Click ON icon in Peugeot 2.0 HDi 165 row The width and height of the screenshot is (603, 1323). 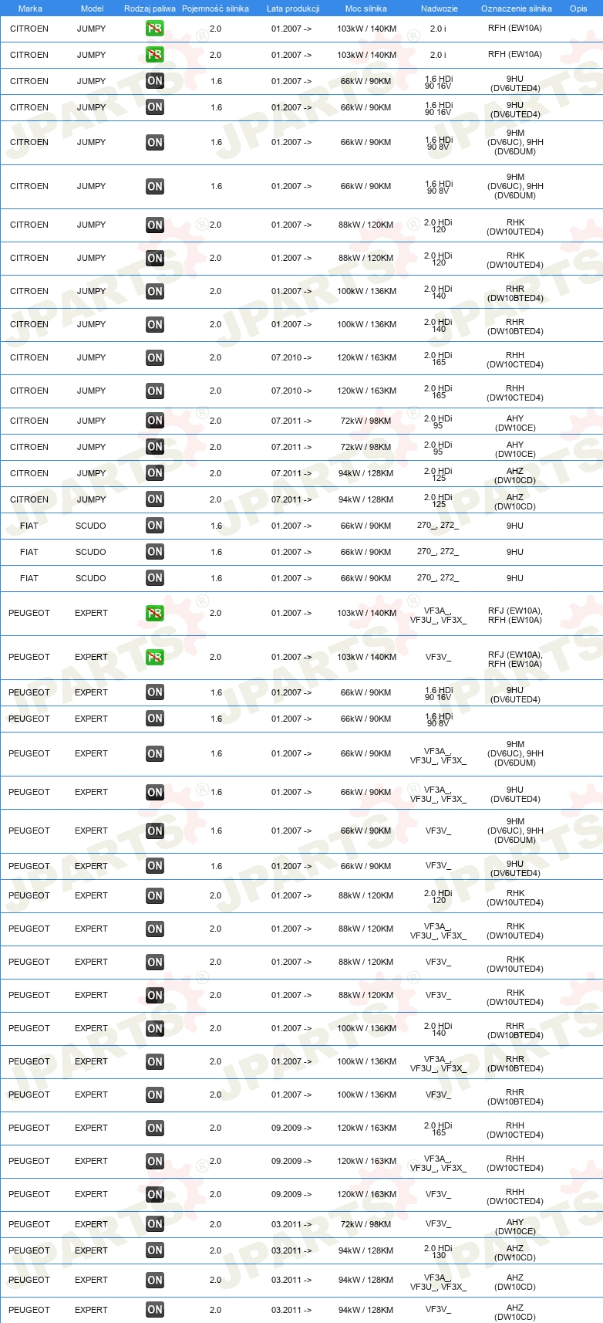tap(155, 1128)
